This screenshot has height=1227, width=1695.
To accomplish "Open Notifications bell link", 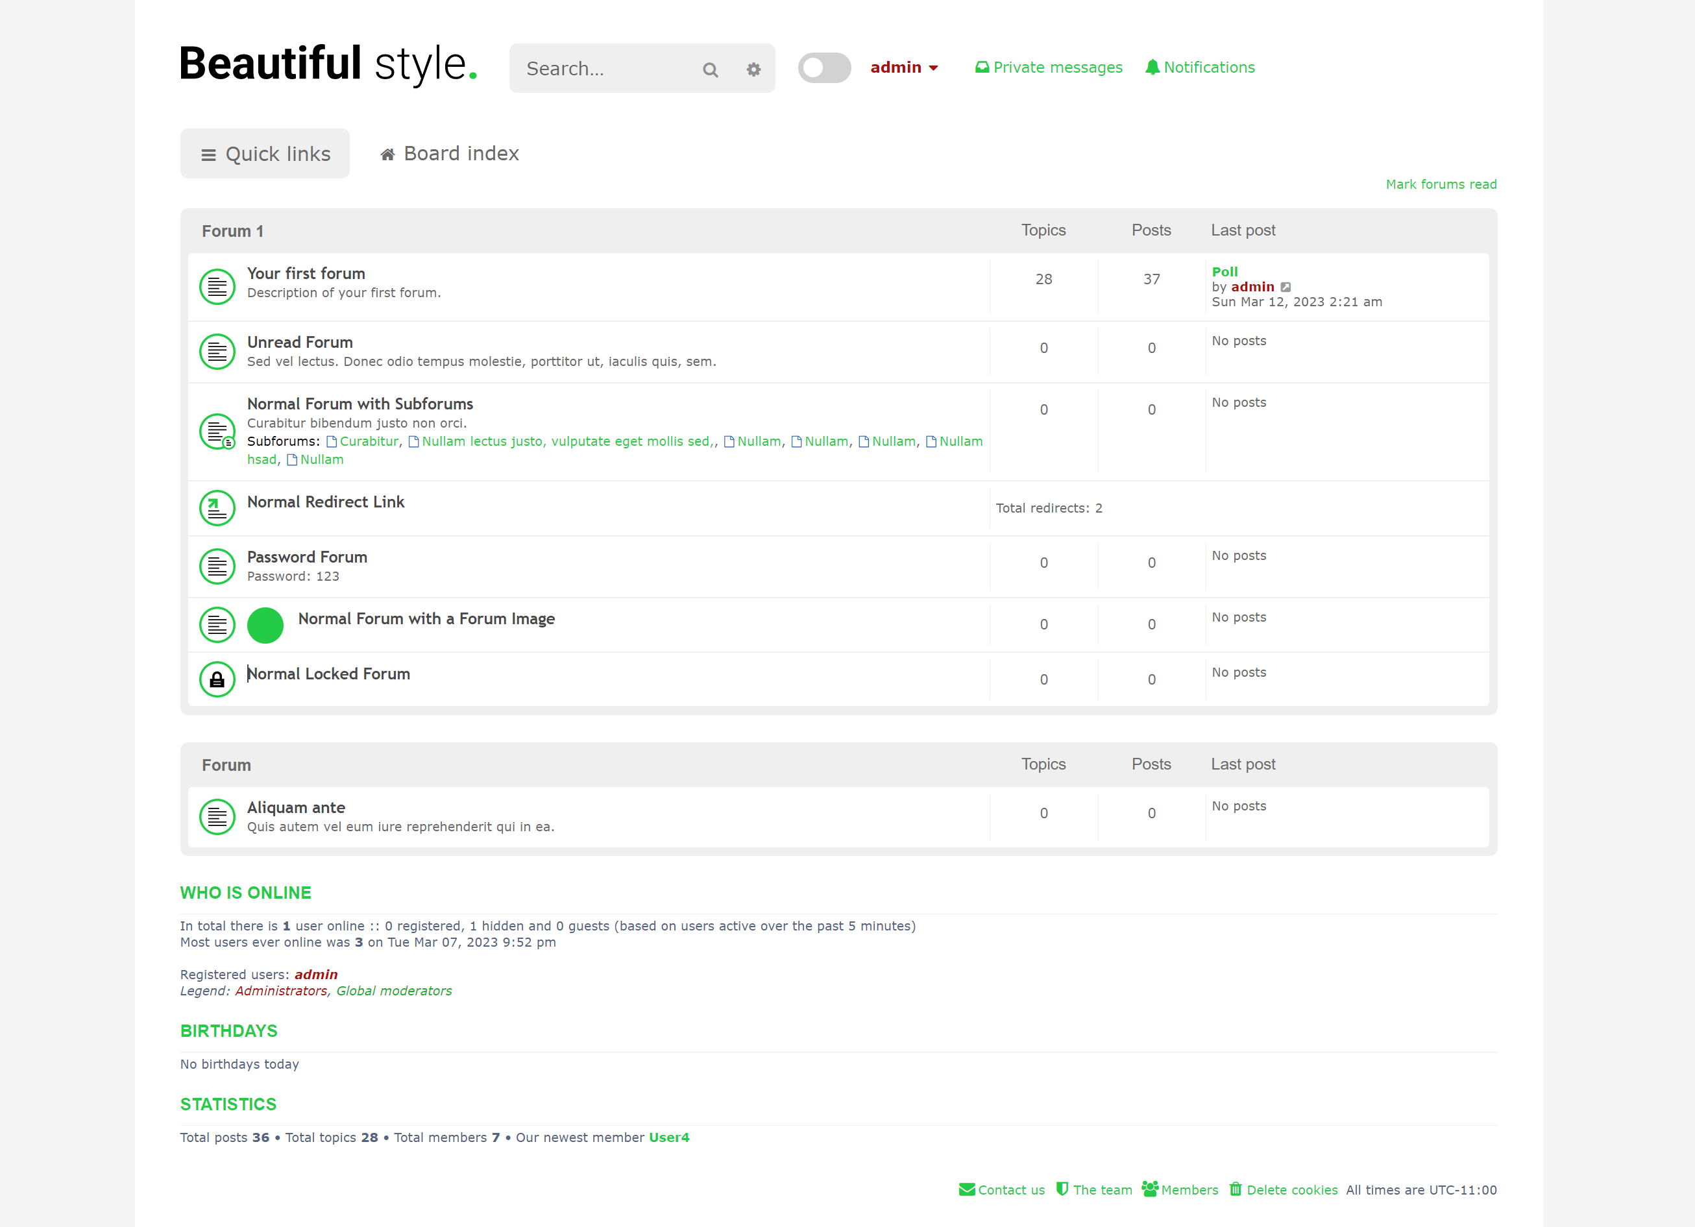I will point(1199,67).
